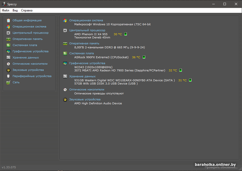This screenshot has height=171, width=242.
Task: Select Графические устройства in sidebar
Action: [31, 51]
